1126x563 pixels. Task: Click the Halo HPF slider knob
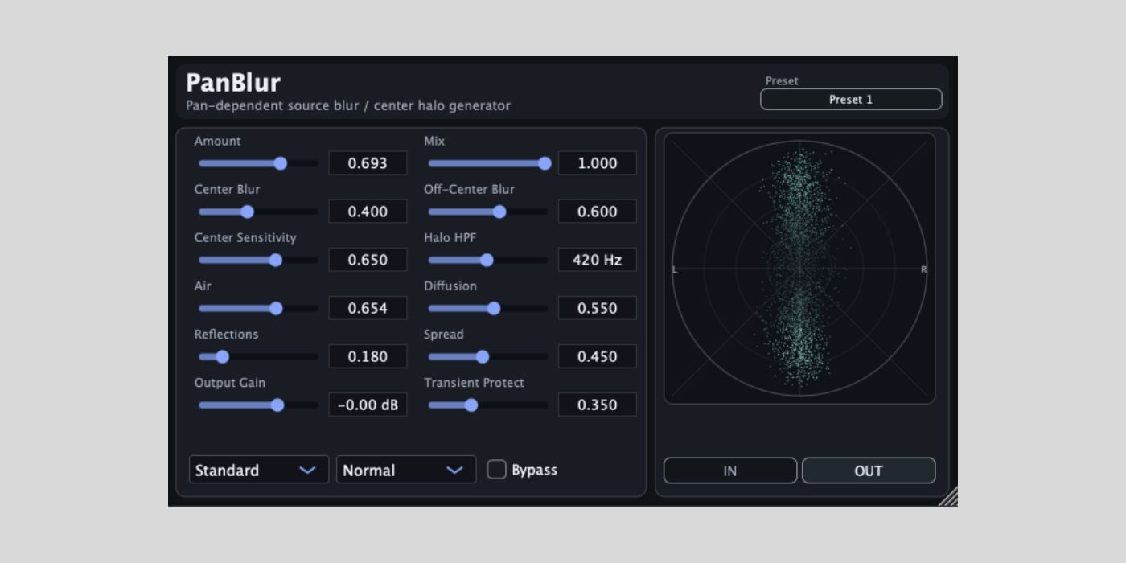(487, 260)
